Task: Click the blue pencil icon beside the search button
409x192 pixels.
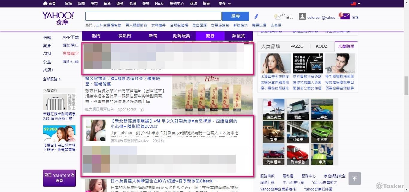Action: [256, 16]
